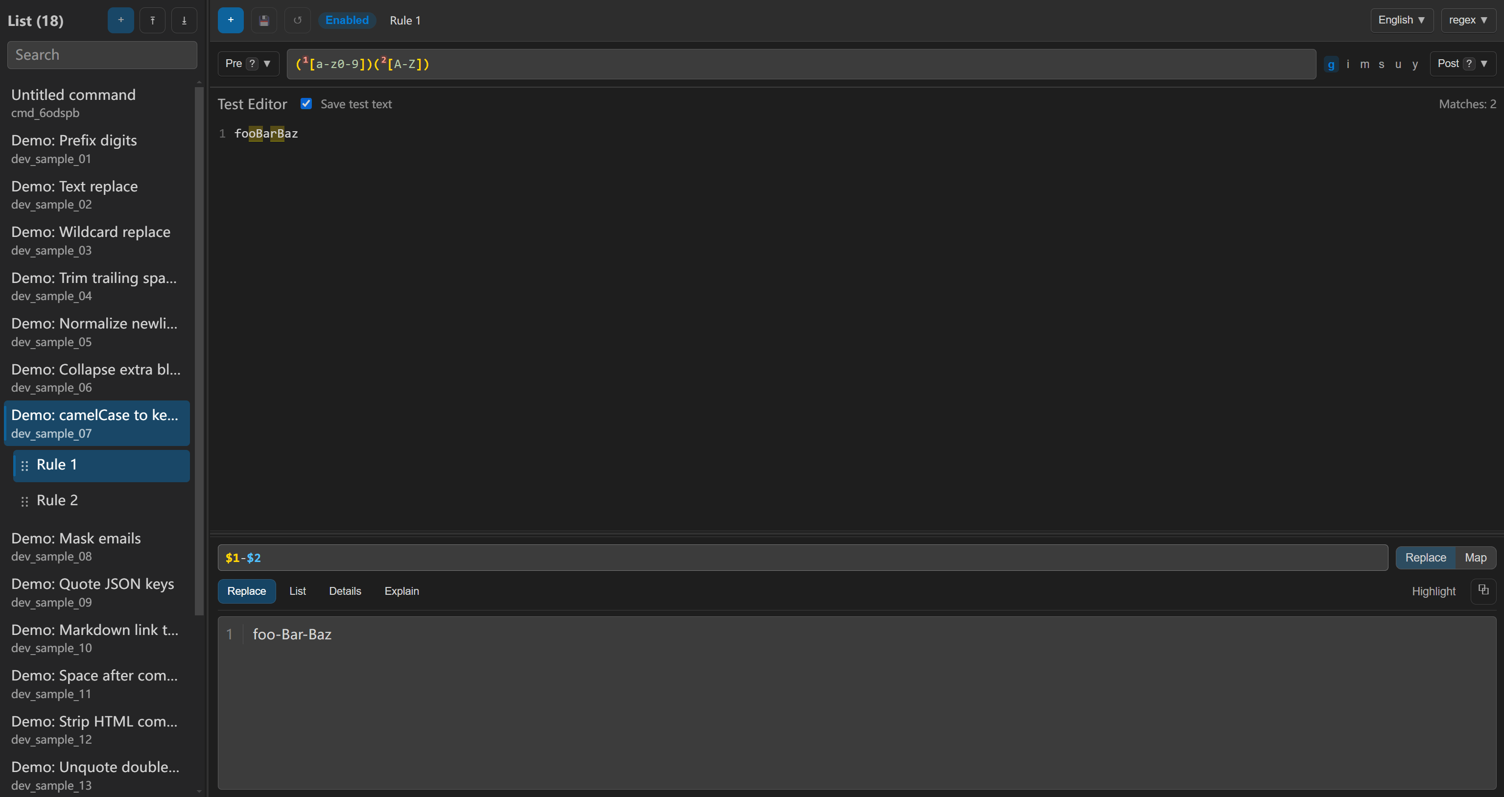Toggle the Highlight option
Screen dimensions: 1504x797
[1433, 591]
